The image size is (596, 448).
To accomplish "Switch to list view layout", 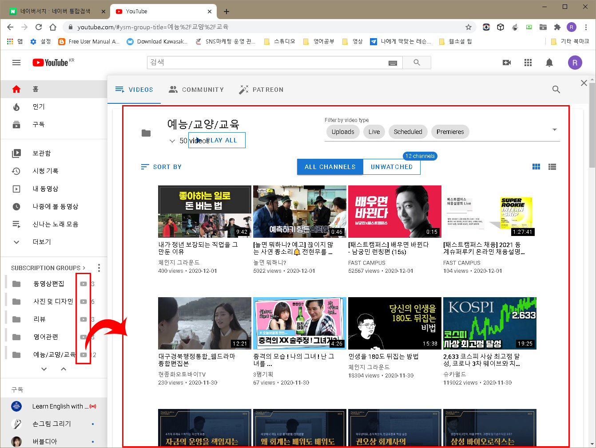I will tap(552, 167).
